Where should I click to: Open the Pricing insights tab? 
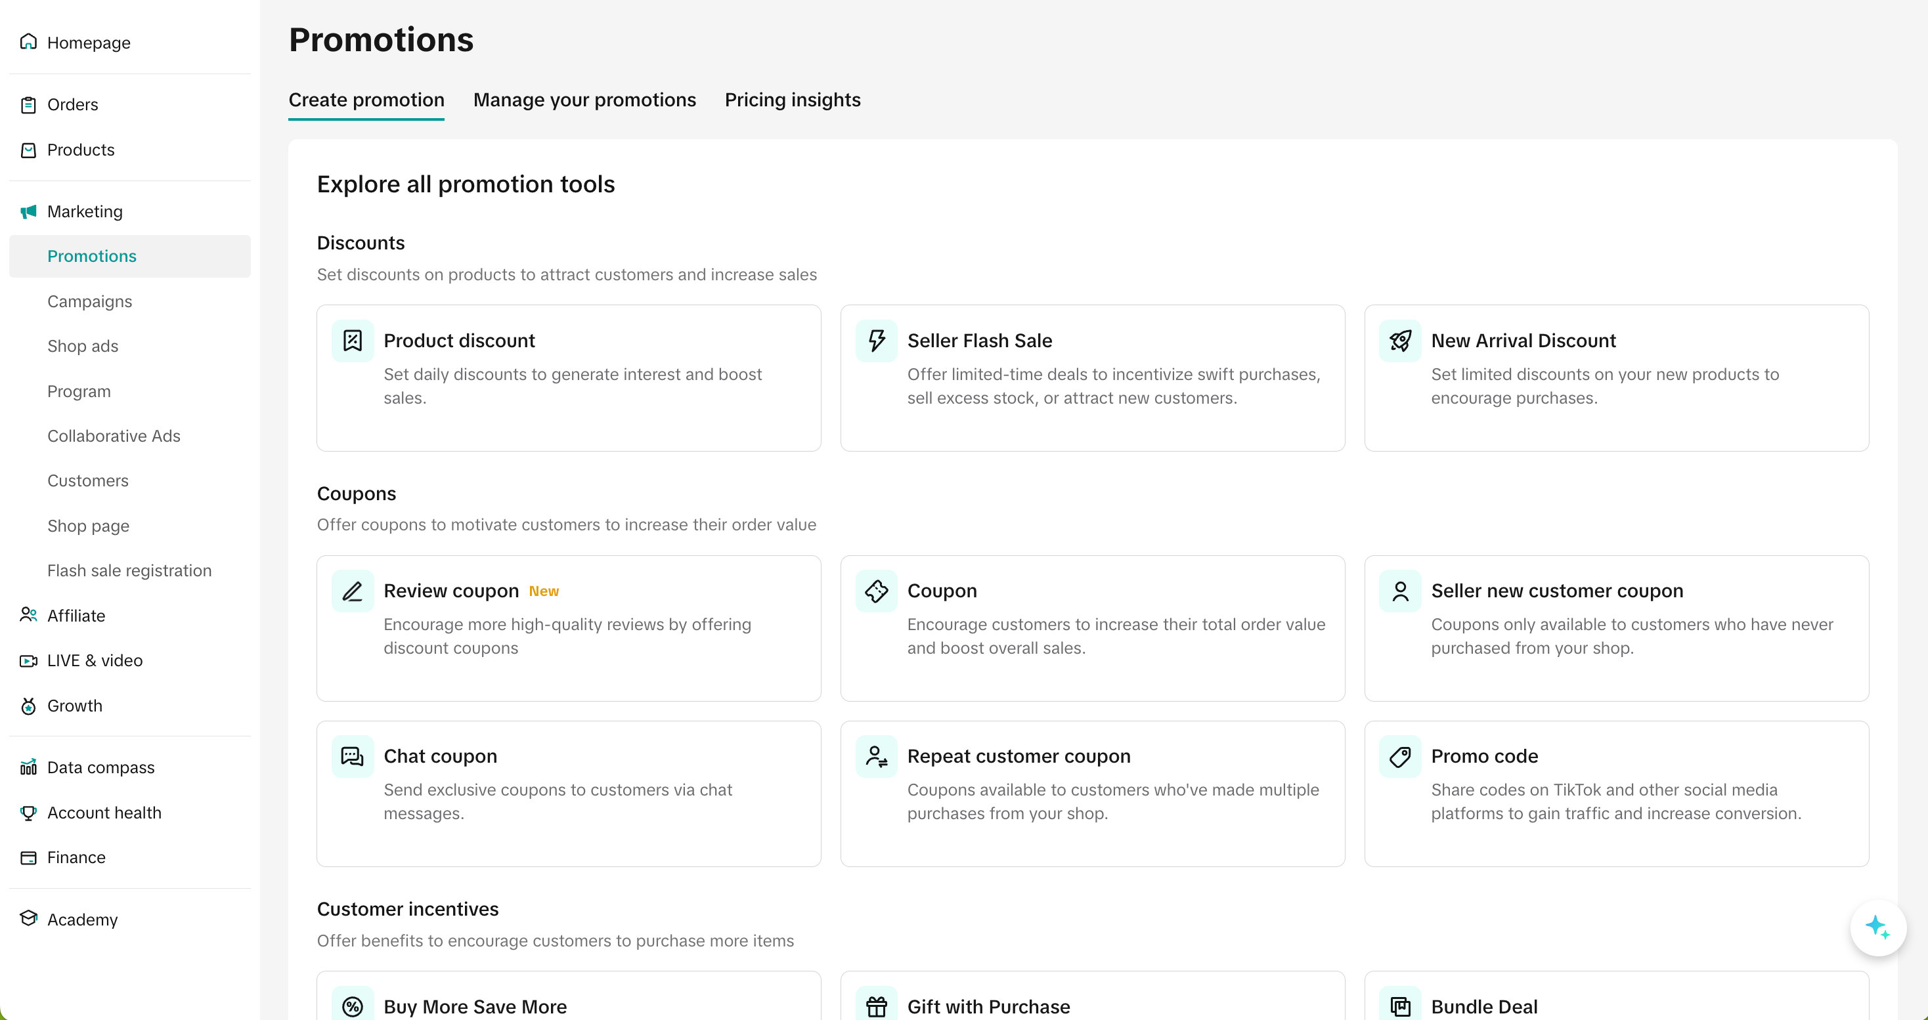(792, 100)
